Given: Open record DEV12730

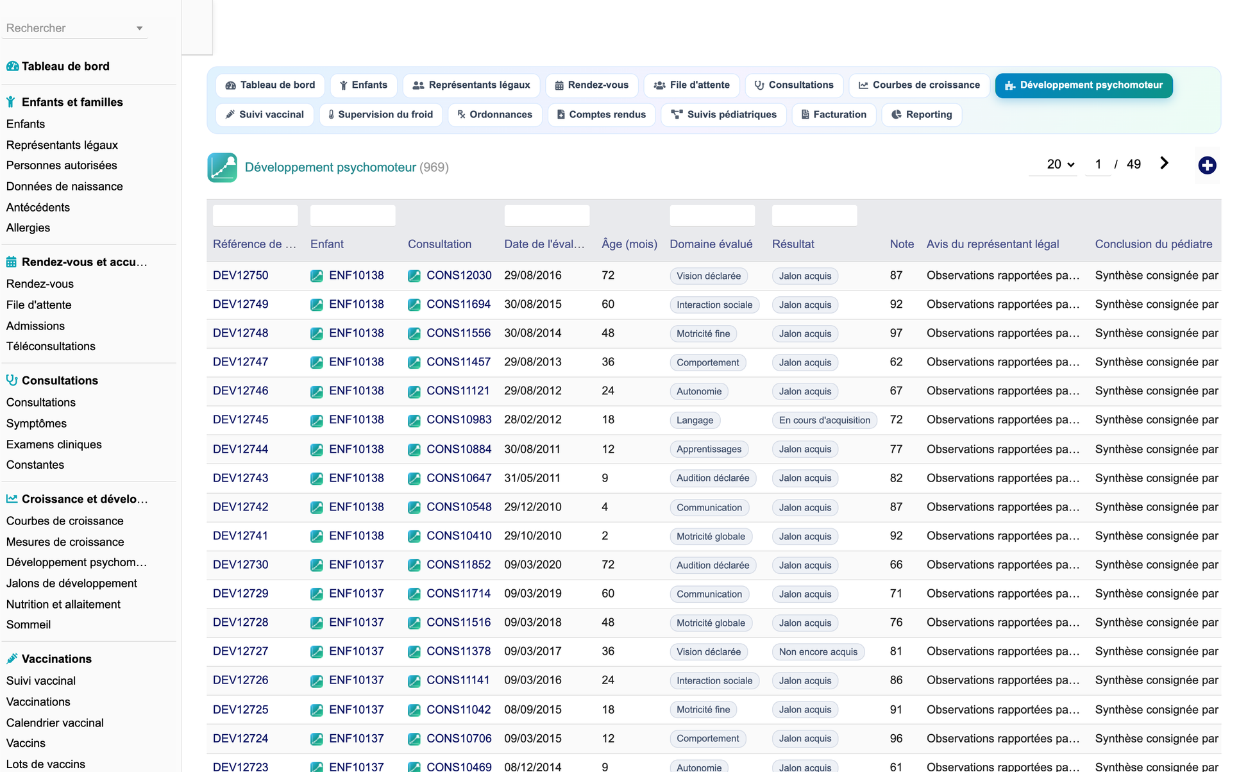Looking at the screenshot, I should pos(240,565).
